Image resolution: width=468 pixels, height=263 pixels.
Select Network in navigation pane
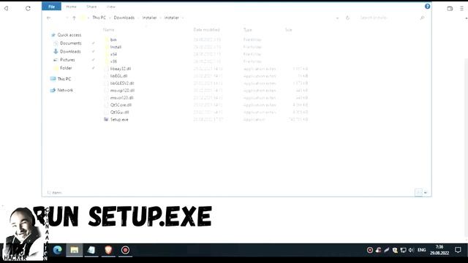click(x=65, y=90)
